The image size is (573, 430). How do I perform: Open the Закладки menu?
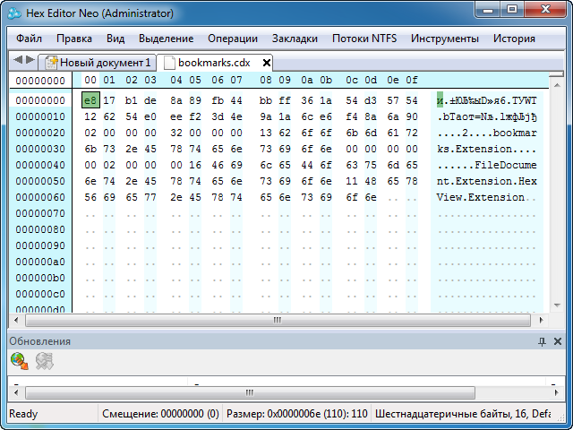tap(295, 39)
